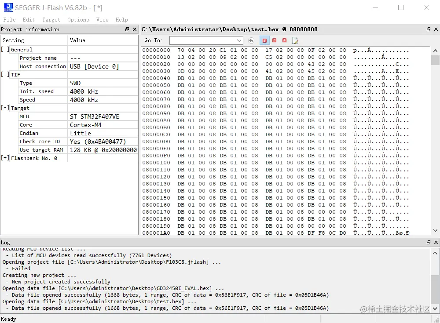Click the Value column header
The image size is (440, 323).
[103, 40]
